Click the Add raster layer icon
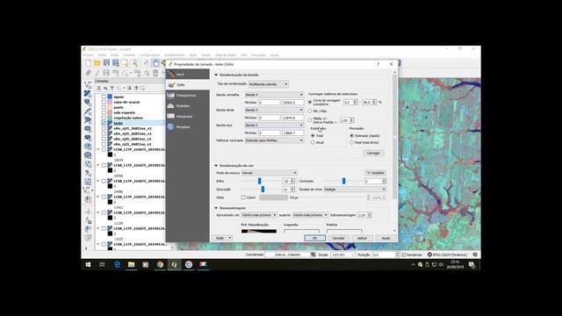 (x=88, y=94)
